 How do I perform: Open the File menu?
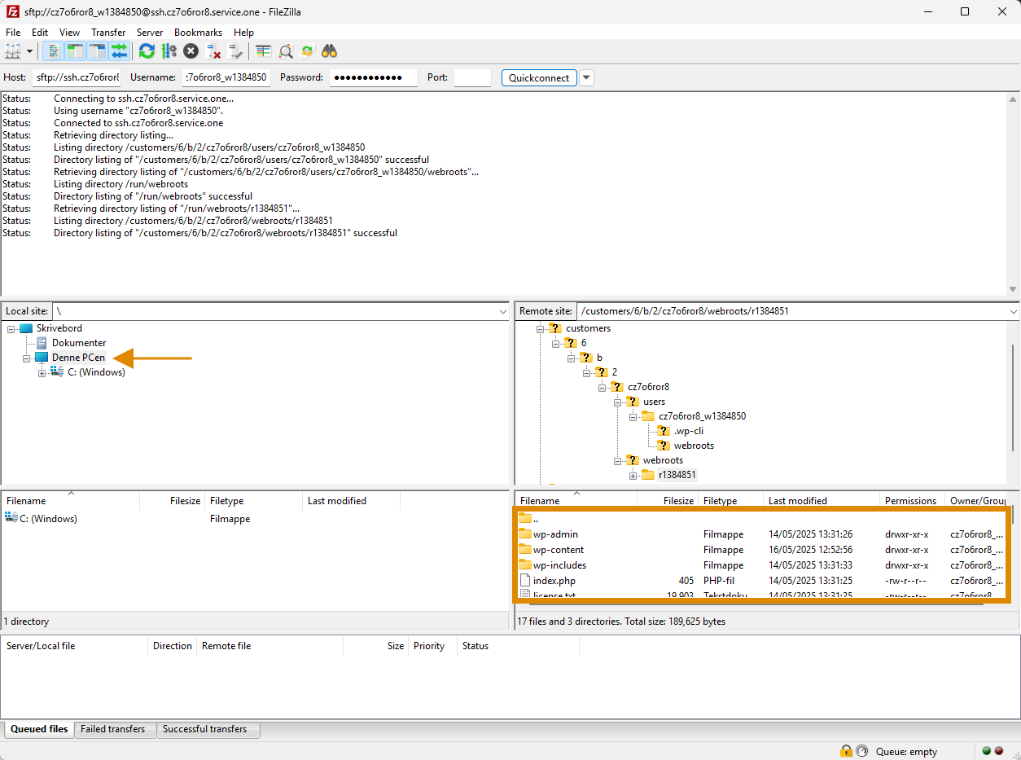coord(13,33)
